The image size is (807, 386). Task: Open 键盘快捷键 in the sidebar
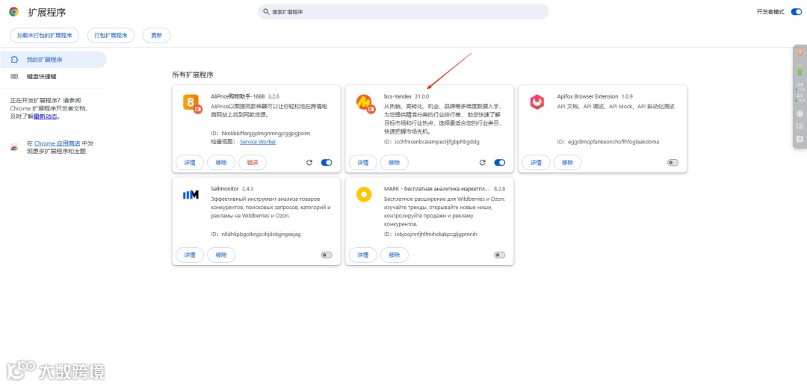tap(53, 77)
